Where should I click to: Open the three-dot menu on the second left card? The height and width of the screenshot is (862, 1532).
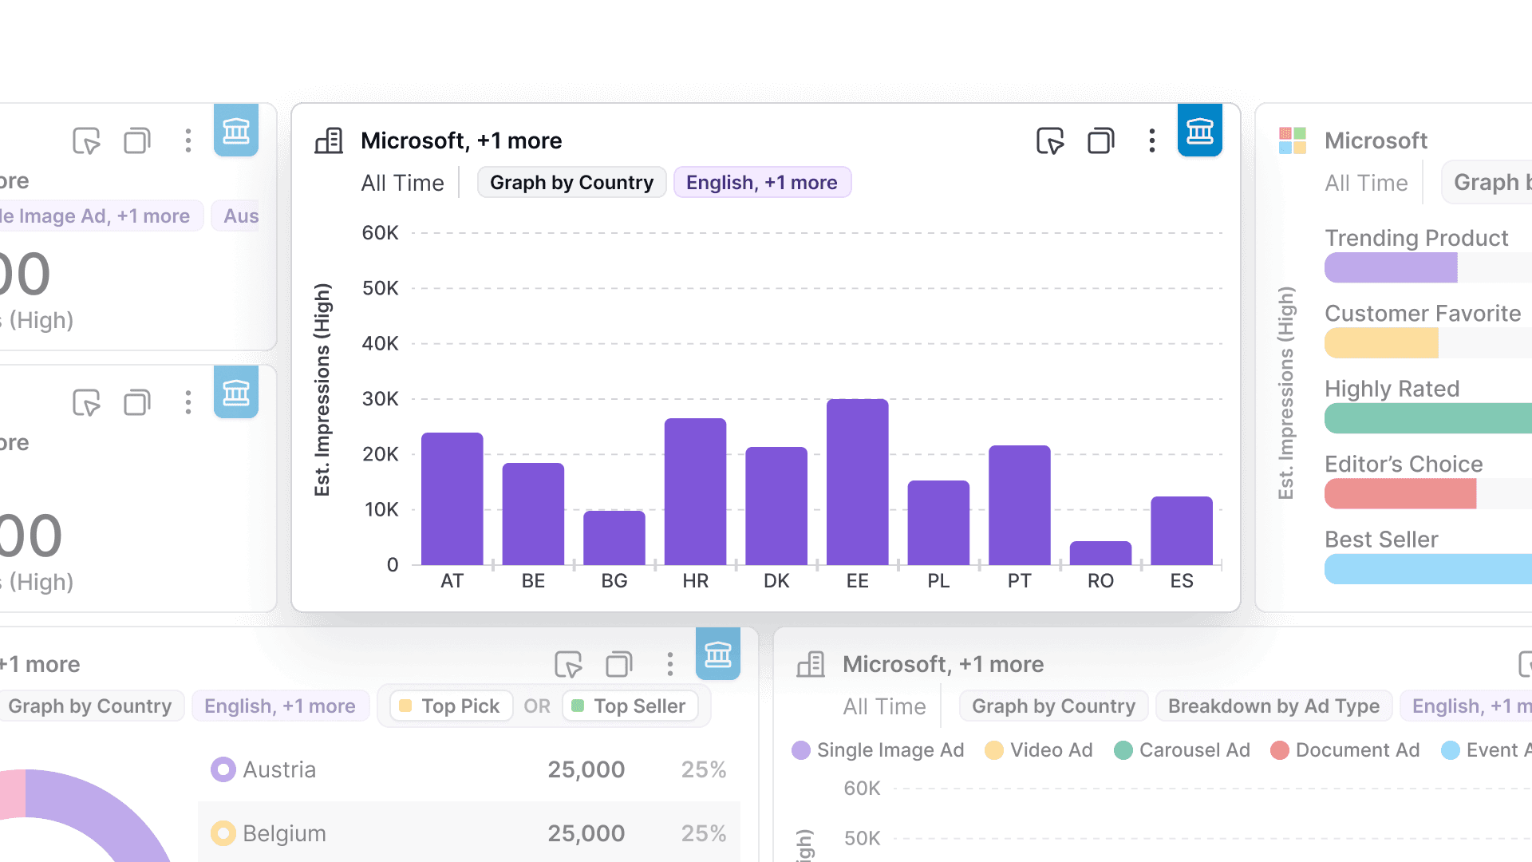[188, 402]
